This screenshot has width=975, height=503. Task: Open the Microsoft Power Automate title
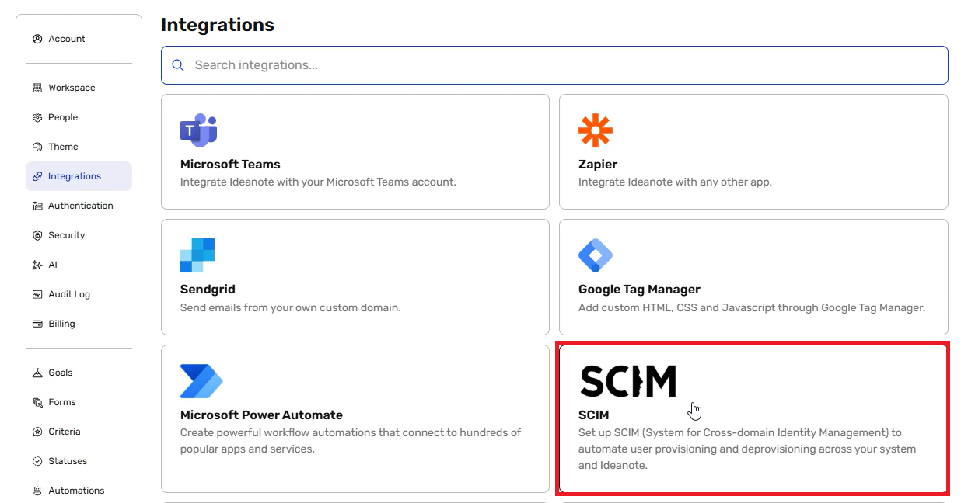point(261,415)
